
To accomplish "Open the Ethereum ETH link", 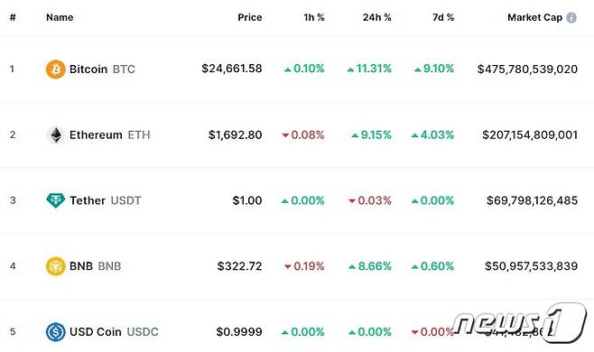I will pos(110,134).
